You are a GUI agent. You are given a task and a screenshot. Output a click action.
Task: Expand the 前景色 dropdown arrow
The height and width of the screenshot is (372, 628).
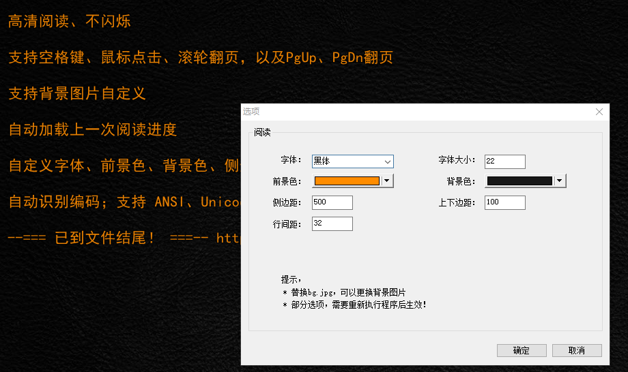[x=387, y=181]
